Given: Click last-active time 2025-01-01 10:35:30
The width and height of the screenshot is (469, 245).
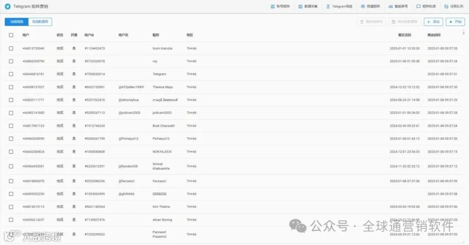Looking at the screenshot, I should (x=405, y=49).
